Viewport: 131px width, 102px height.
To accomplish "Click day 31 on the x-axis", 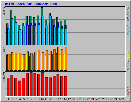I will tap(123, 99).
